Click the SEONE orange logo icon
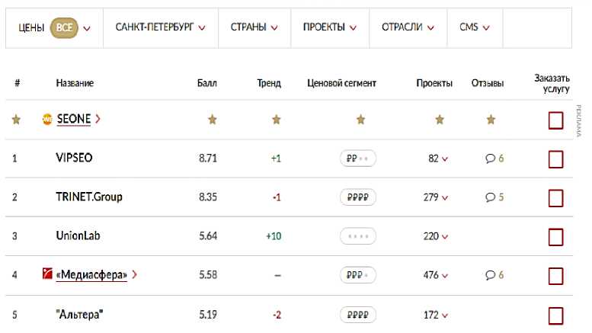Screen dimensions: 592x333 [47, 120]
